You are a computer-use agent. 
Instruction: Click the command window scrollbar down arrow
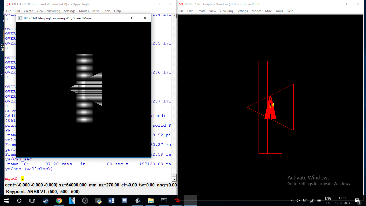coord(174,179)
